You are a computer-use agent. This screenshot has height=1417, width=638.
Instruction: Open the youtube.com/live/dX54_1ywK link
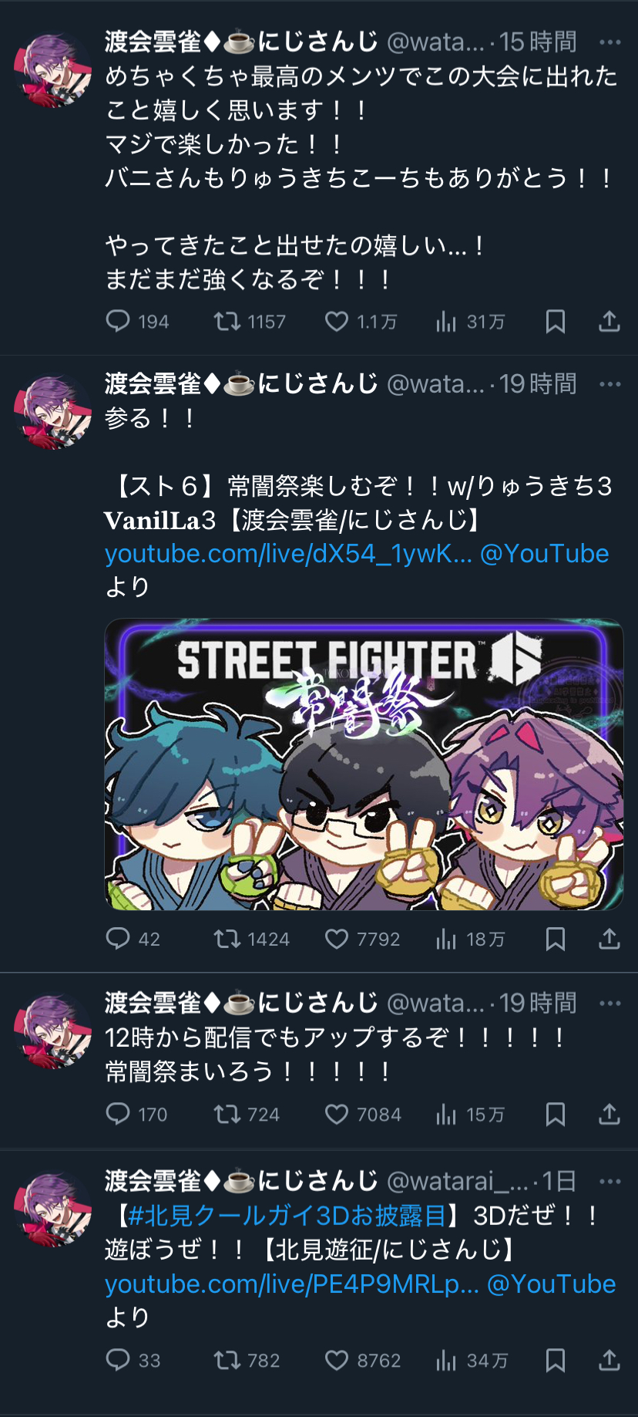[288, 554]
